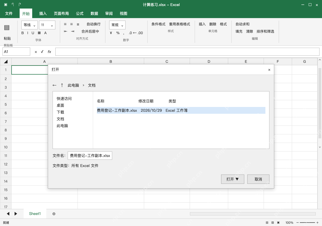Click the horizontal scrollbar at the bottom
322x226 pixels.
(253, 214)
